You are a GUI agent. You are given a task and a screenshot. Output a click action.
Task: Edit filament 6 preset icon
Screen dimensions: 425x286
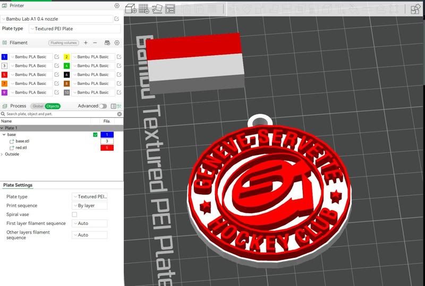coord(118,74)
